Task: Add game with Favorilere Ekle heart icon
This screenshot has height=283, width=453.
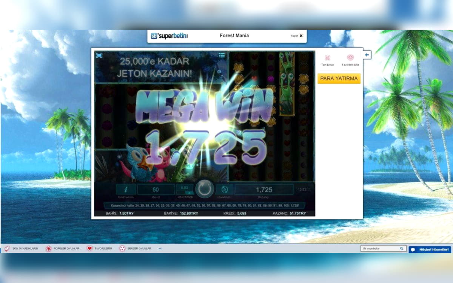Action: 350,58
